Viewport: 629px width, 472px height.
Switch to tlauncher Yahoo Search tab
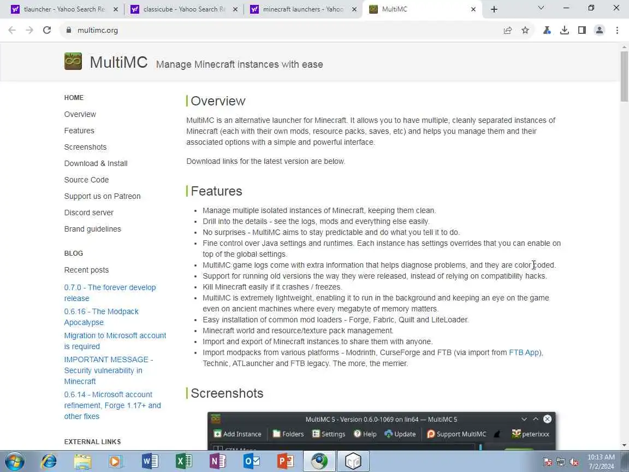click(x=64, y=9)
